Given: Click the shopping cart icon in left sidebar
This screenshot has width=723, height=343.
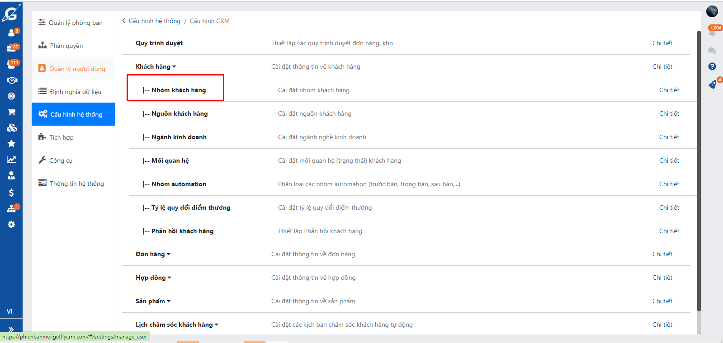Looking at the screenshot, I should (x=11, y=112).
